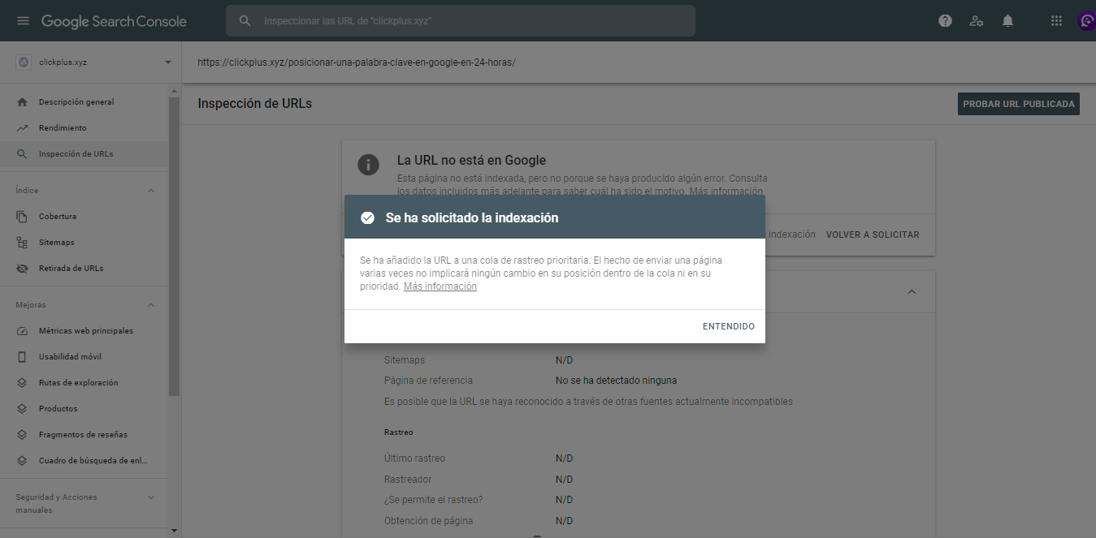Screen dimensions: 1096x538
Task: Open the help icon in the top bar
Action: (945, 20)
